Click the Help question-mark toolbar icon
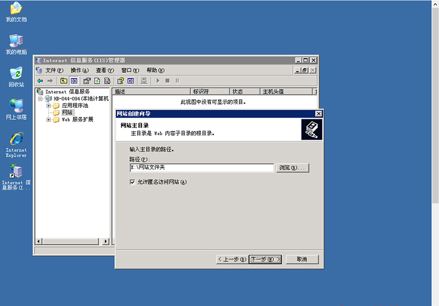439x306 pixels. (120, 81)
